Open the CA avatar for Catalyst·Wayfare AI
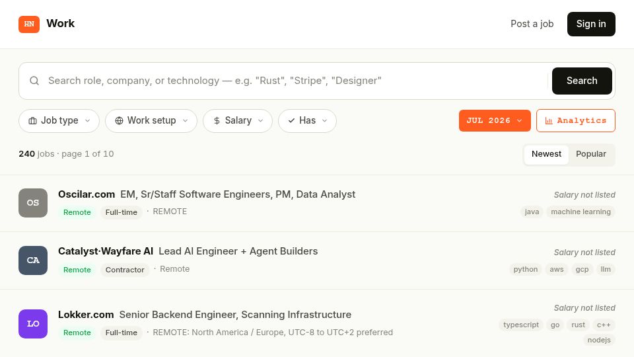Viewport: 634px width, 357px height. click(x=33, y=260)
